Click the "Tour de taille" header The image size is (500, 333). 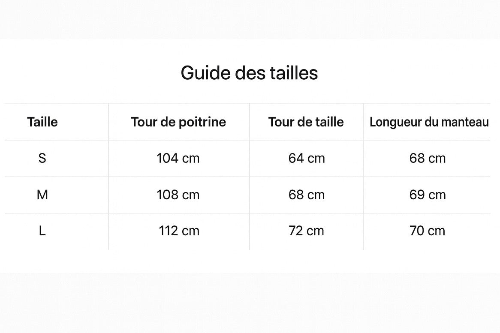[x=306, y=122]
